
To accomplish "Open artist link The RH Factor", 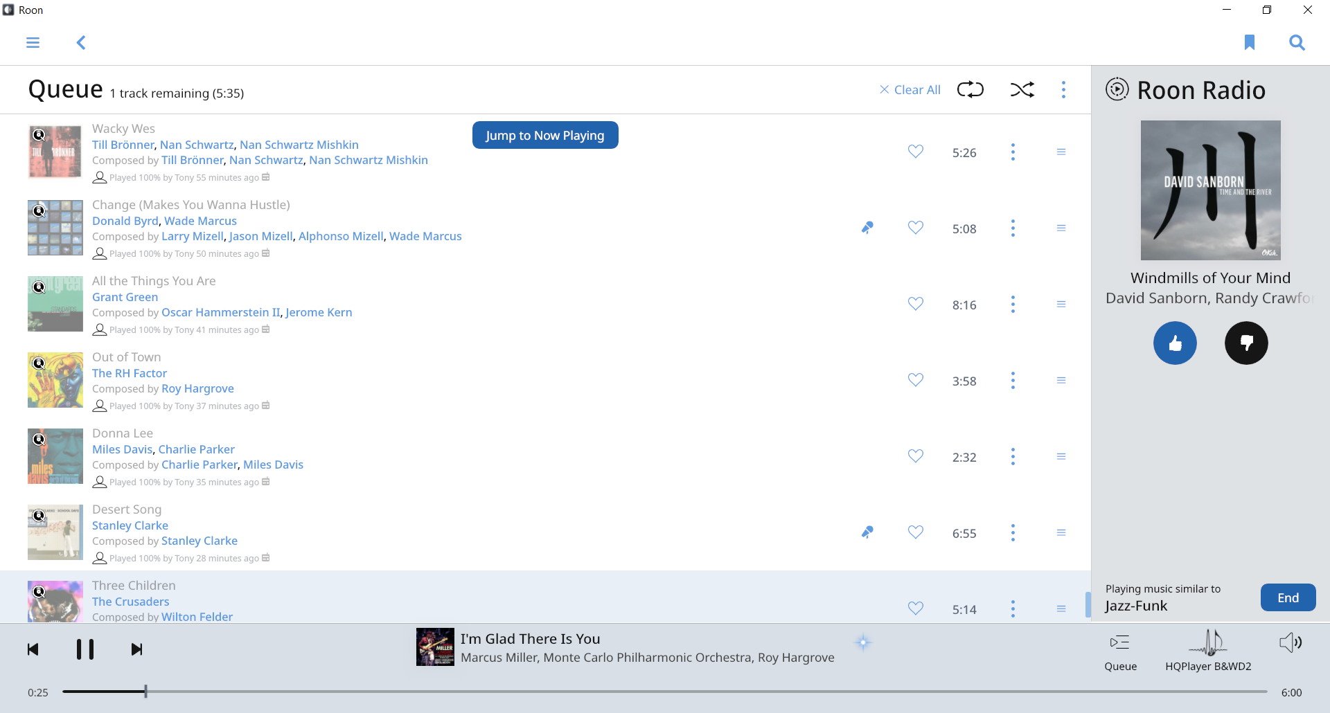I will click(130, 373).
